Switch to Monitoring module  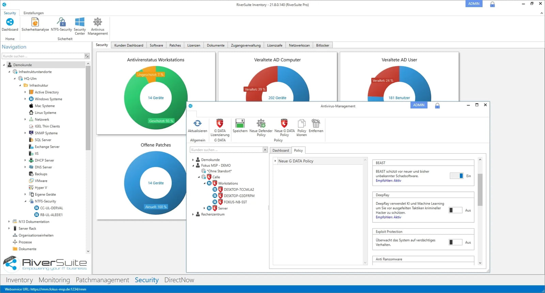click(x=54, y=280)
